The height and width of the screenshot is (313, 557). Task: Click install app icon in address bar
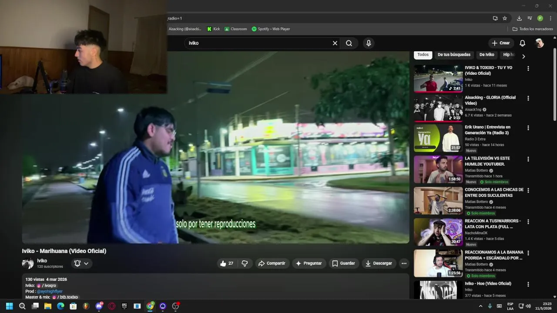coord(495,18)
